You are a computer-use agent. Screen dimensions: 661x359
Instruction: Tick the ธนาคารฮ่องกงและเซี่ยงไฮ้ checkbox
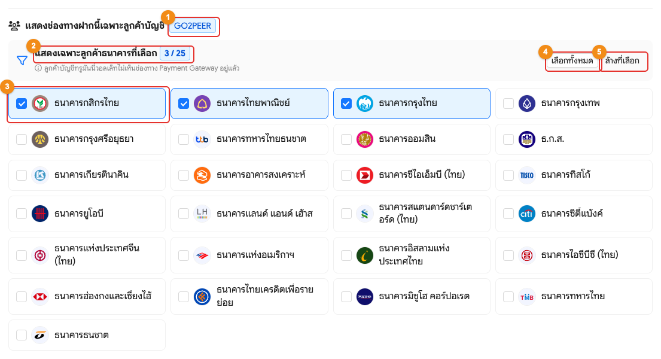coord(22,297)
